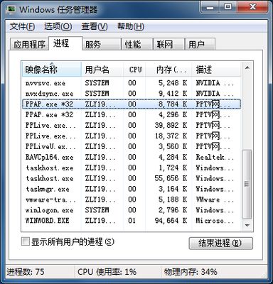Click the scrollbar up arrow
Screen dimensions: 273x284
coord(247,68)
